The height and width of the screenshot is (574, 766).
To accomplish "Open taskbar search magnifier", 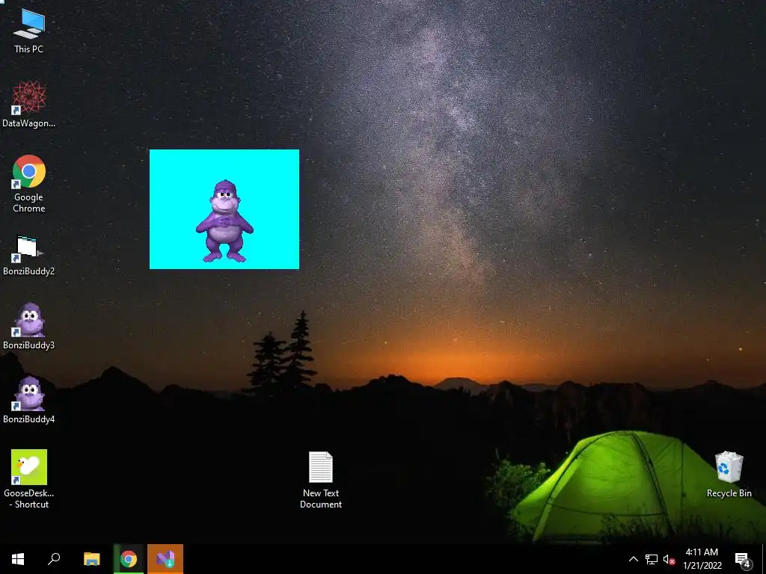I will tap(54, 559).
